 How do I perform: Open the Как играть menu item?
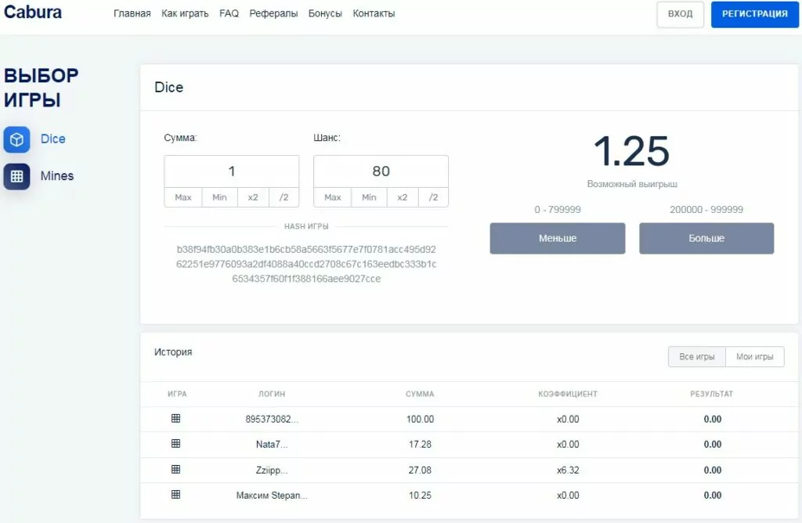click(185, 14)
